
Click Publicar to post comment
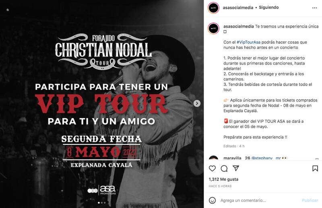[x=310, y=200]
